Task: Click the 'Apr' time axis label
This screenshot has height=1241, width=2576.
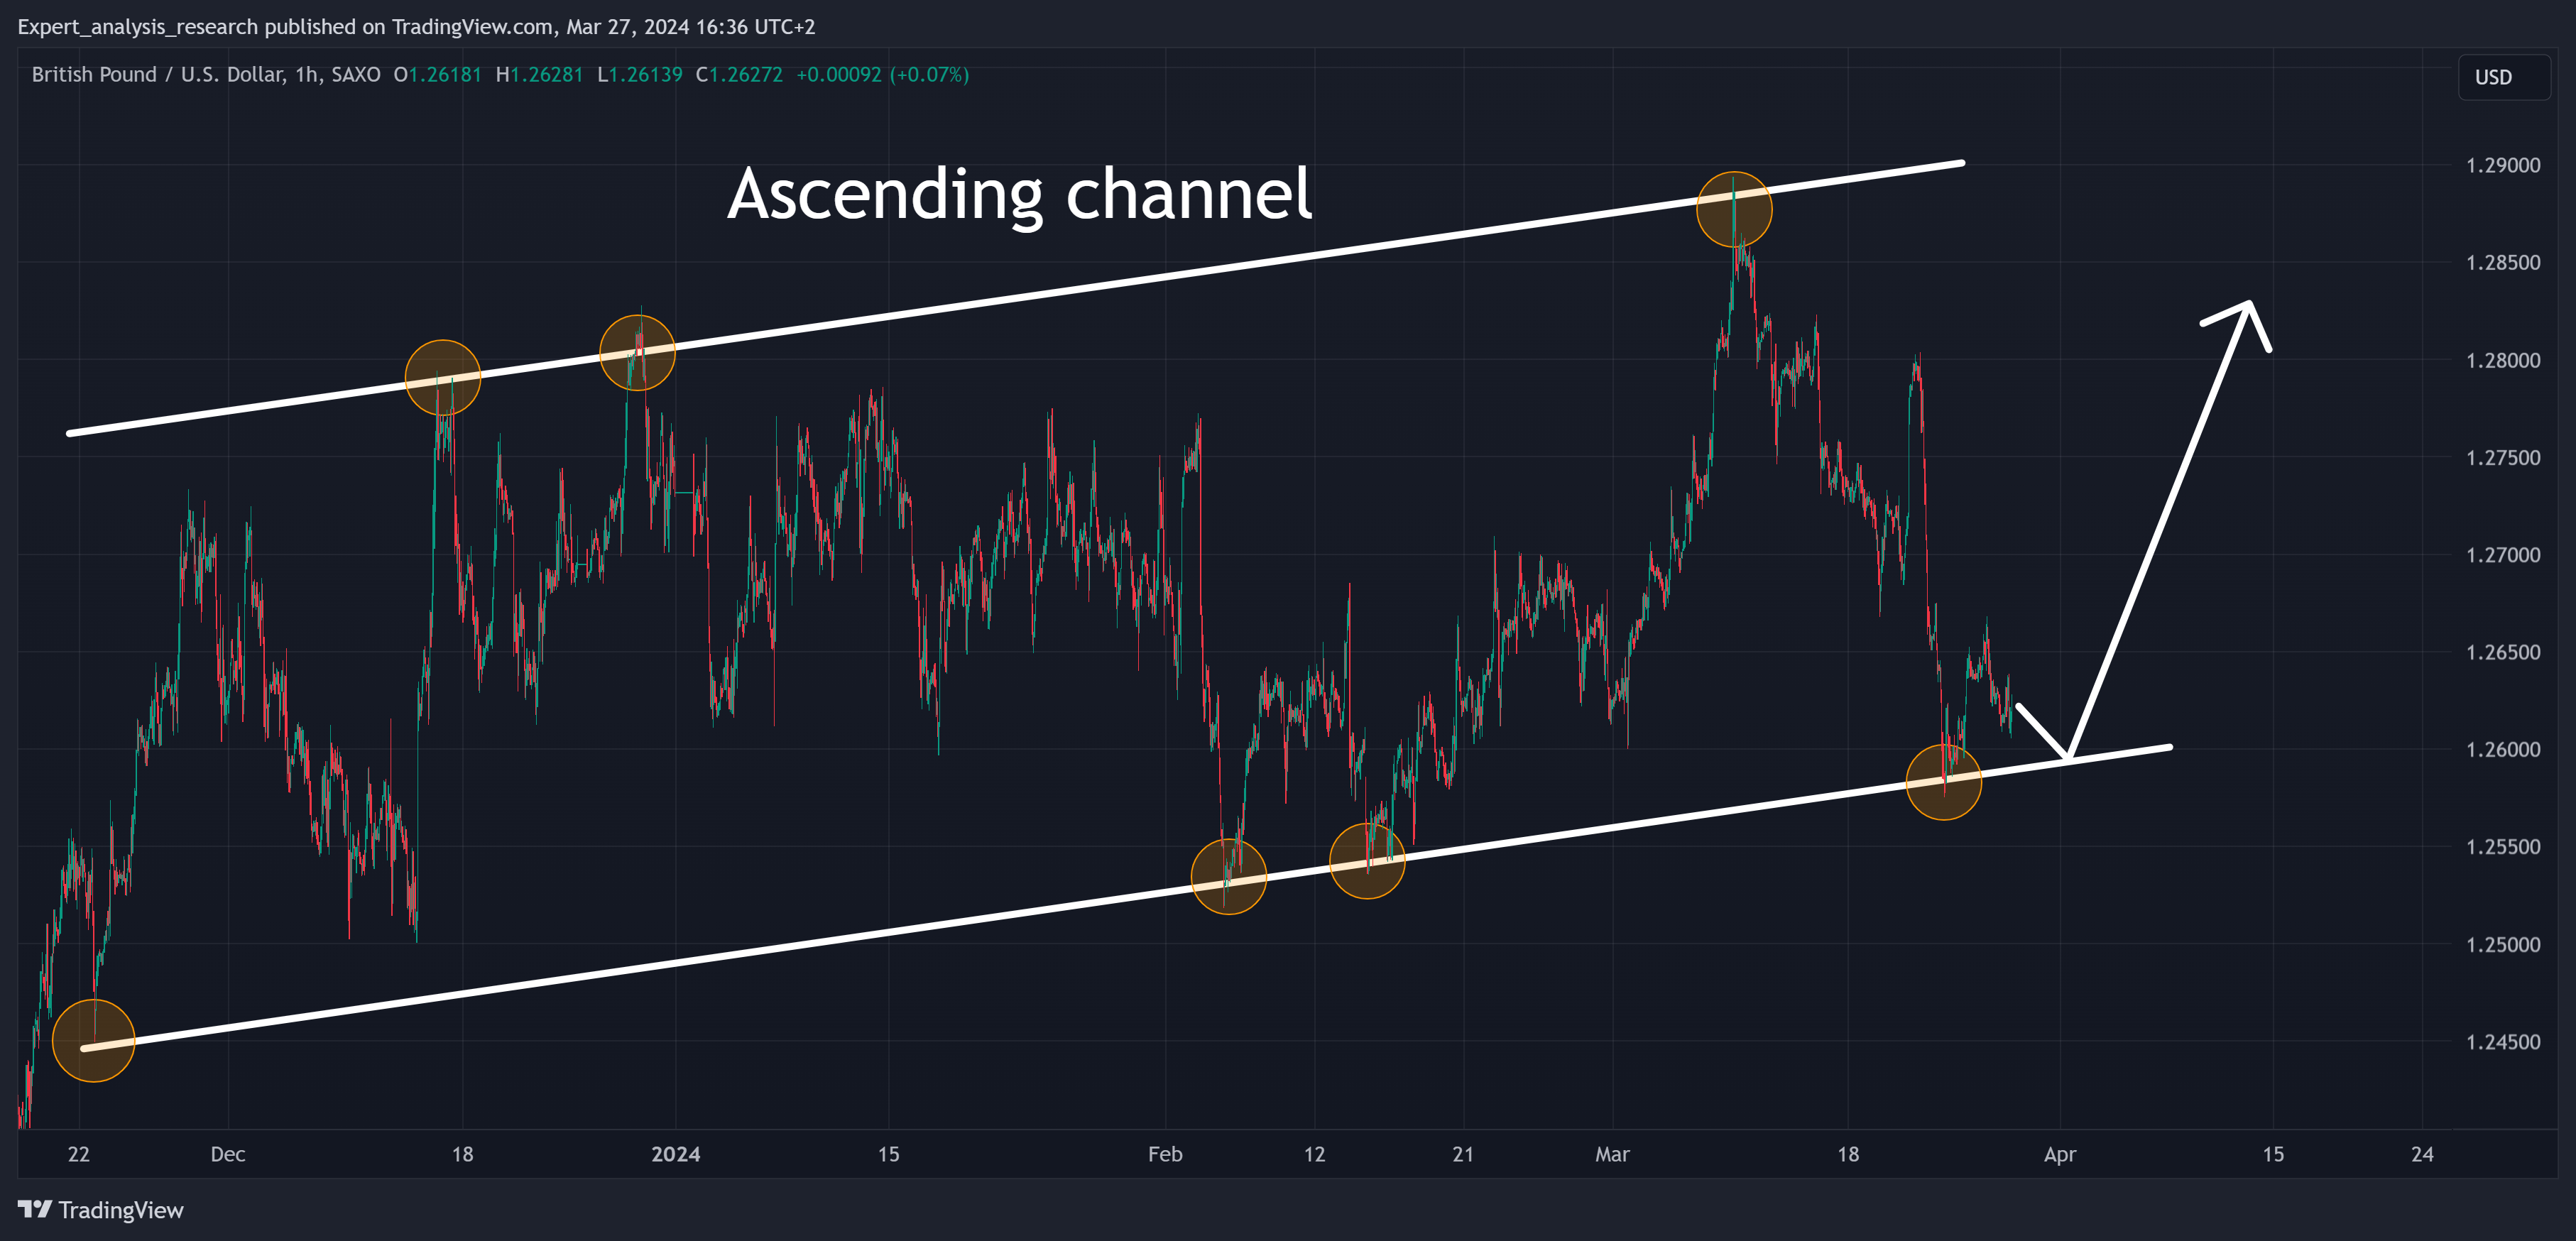Action: 2060,1154
